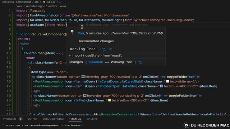Screen dimensions: 230x129
Task: Click line number 14 in the gutter
Action: coord(9,72)
